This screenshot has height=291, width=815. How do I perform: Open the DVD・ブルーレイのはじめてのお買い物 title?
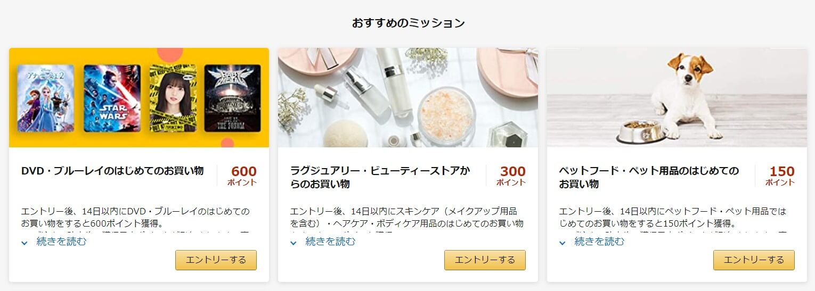(112, 171)
